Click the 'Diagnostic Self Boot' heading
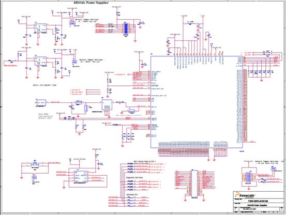286x215 pixels. [x=134, y=177]
